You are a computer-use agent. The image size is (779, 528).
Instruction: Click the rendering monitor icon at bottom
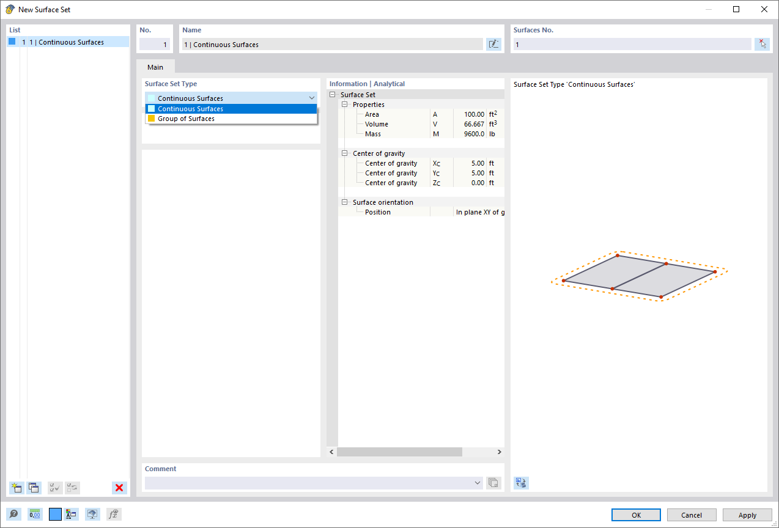(x=92, y=514)
